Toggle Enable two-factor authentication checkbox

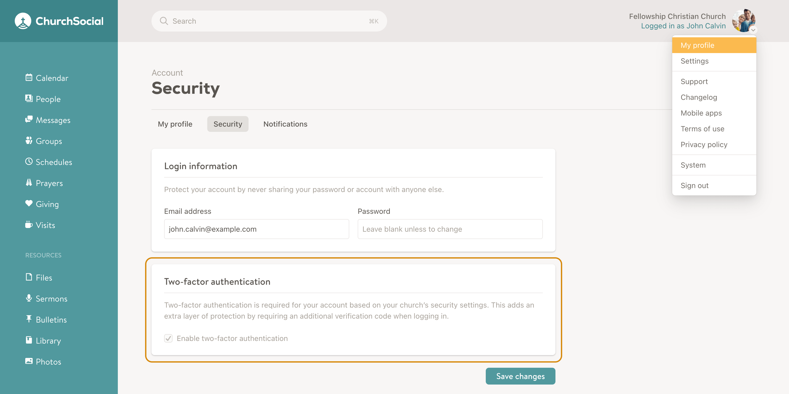click(168, 338)
